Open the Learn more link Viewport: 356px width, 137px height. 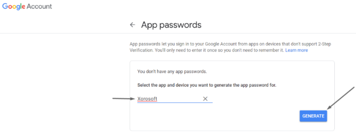[x=297, y=50]
